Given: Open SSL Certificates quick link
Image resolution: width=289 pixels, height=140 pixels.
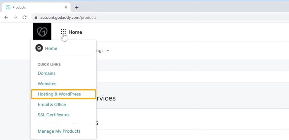Looking at the screenshot, I should [54, 115].
